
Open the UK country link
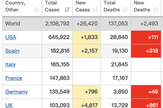[x=9, y=105]
